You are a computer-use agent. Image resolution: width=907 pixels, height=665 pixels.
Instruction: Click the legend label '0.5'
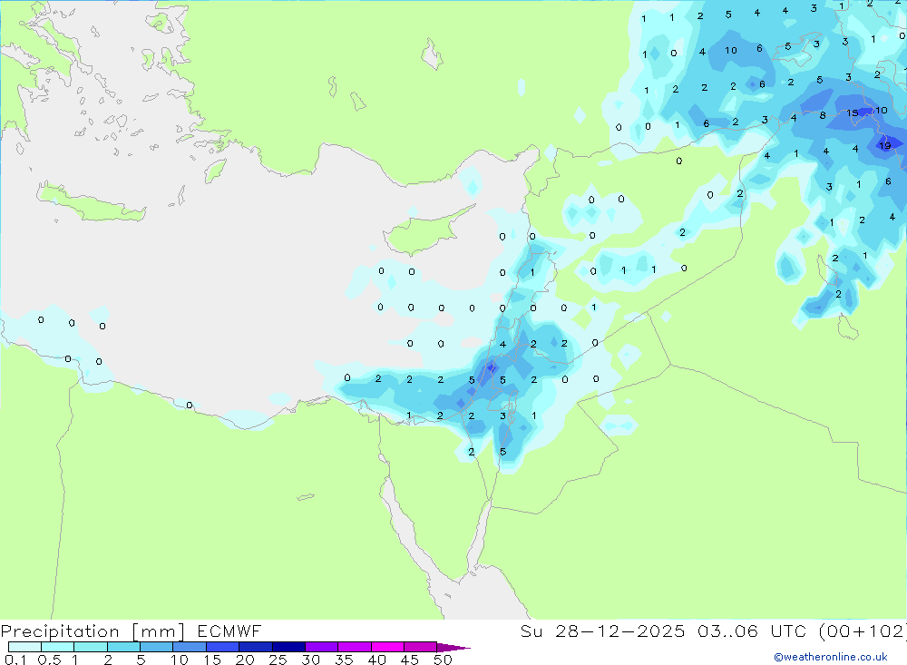point(49,660)
